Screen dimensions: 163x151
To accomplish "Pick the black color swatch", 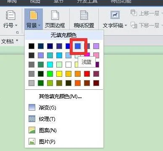I will coord(32,46).
